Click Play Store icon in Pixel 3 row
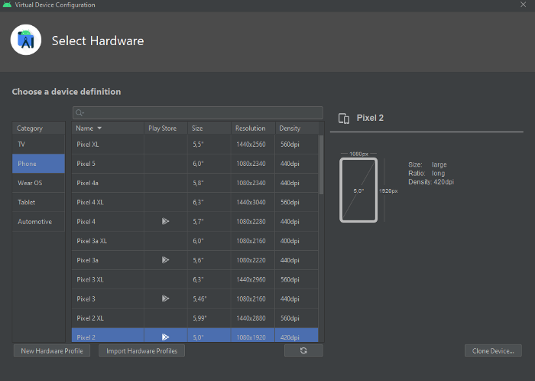This screenshot has width=535, height=381. click(166, 298)
